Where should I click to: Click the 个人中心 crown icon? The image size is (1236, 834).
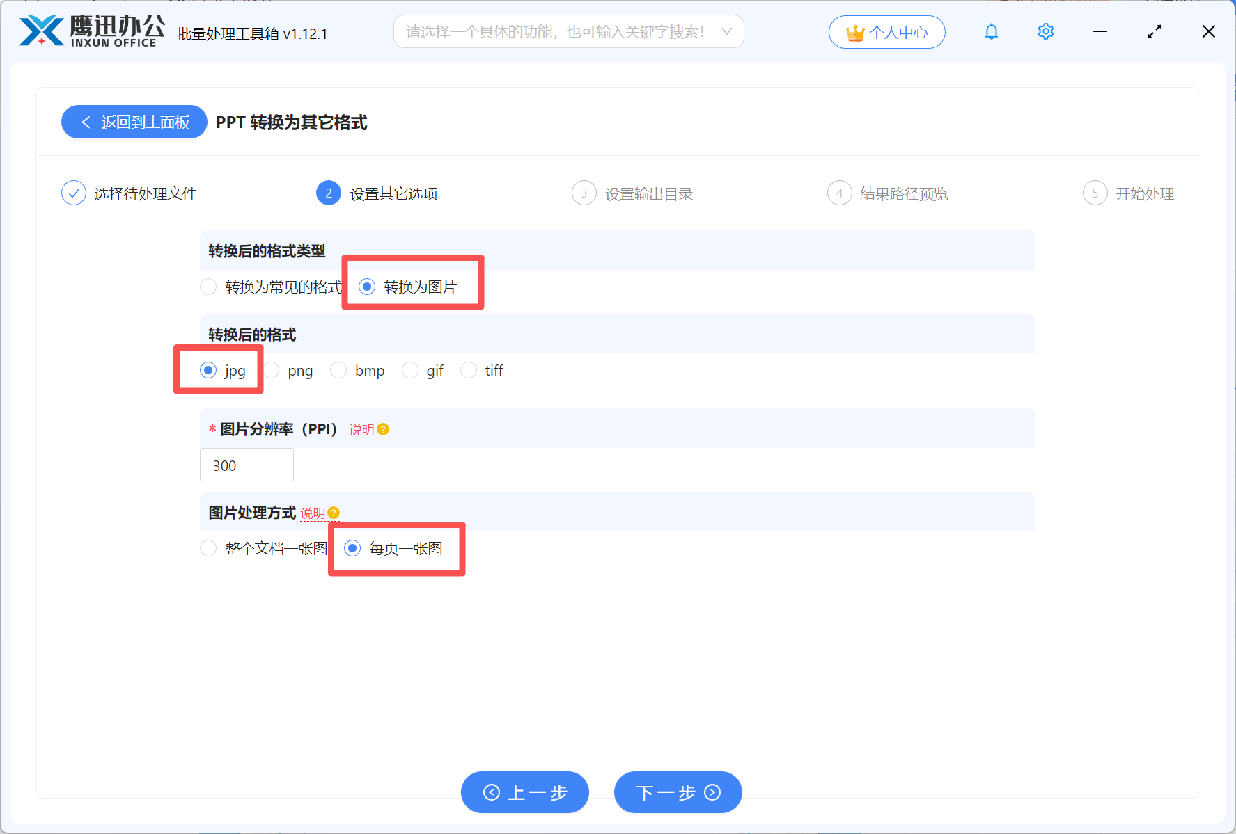click(854, 31)
